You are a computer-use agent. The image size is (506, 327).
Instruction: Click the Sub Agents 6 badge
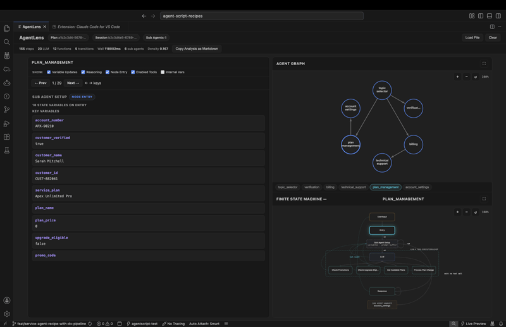[x=156, y=37]
